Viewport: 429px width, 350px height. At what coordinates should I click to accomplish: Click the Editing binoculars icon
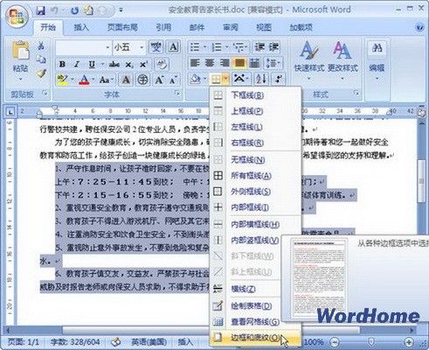377,48
